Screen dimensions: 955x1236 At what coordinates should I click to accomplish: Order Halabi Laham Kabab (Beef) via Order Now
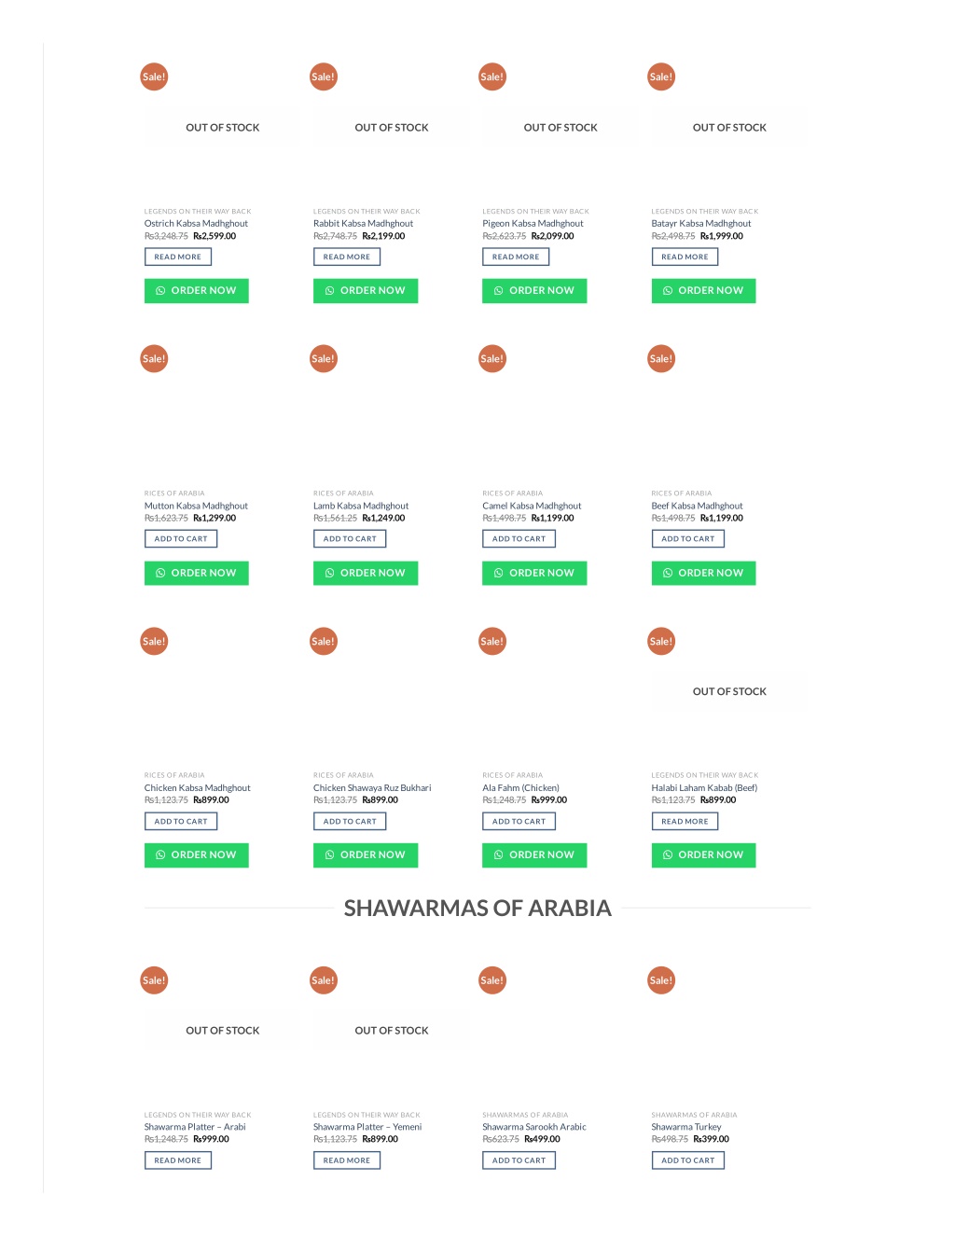click(x=703, y=855)
